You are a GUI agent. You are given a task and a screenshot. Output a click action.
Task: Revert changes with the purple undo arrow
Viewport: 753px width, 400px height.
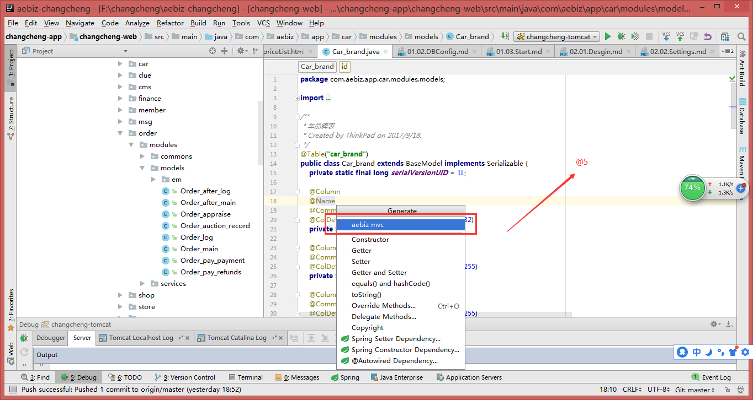click(x=708, y=37)
